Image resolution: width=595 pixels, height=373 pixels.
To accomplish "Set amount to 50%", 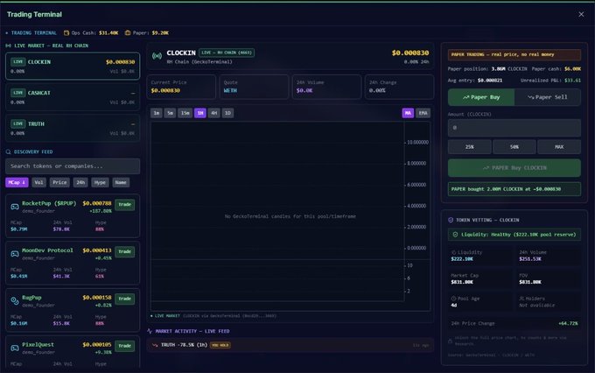I will (x=514, y=146).
